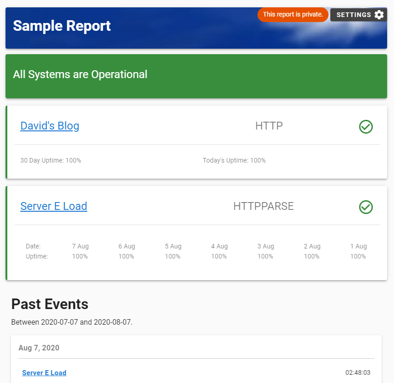Click the 30 Day Uptime value
The width and height of the screenshot is (394, 383).
click(x=51, y=160)
